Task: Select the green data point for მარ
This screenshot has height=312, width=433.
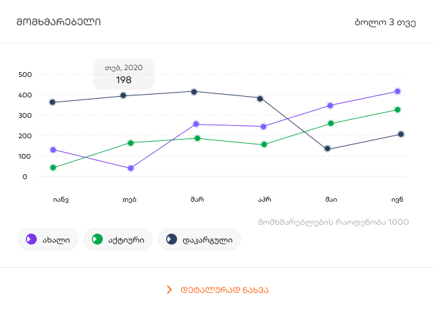Action: (x=197, y=138)
